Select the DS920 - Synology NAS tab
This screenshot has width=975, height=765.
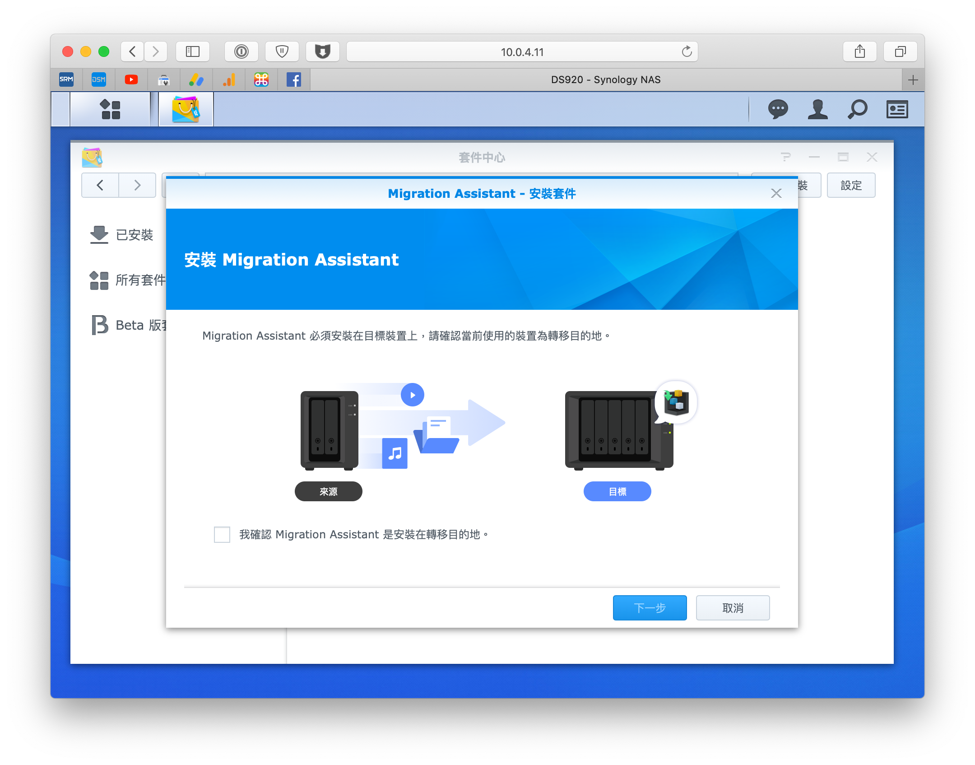[606, 80]
